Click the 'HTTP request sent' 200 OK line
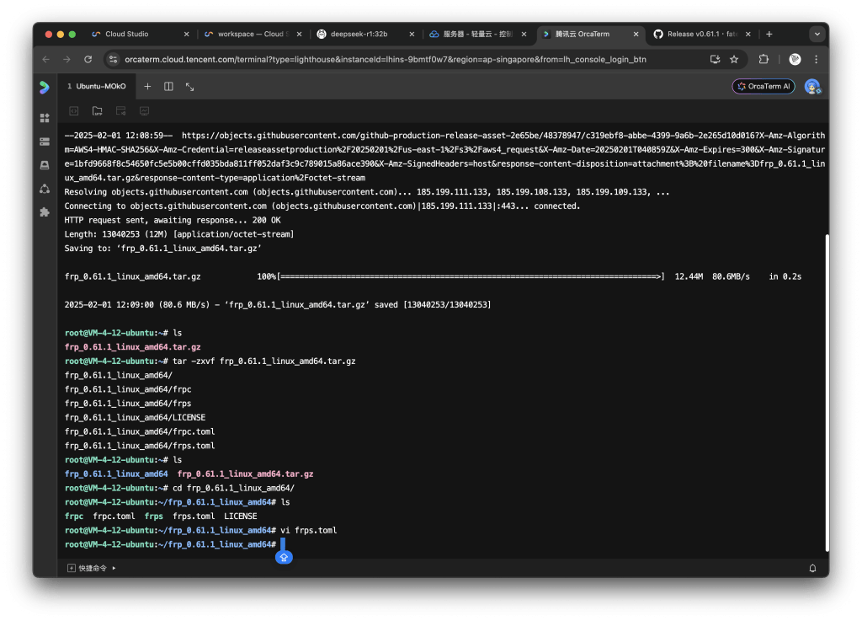This screenshot has height=621, width=862. [173, 220]
